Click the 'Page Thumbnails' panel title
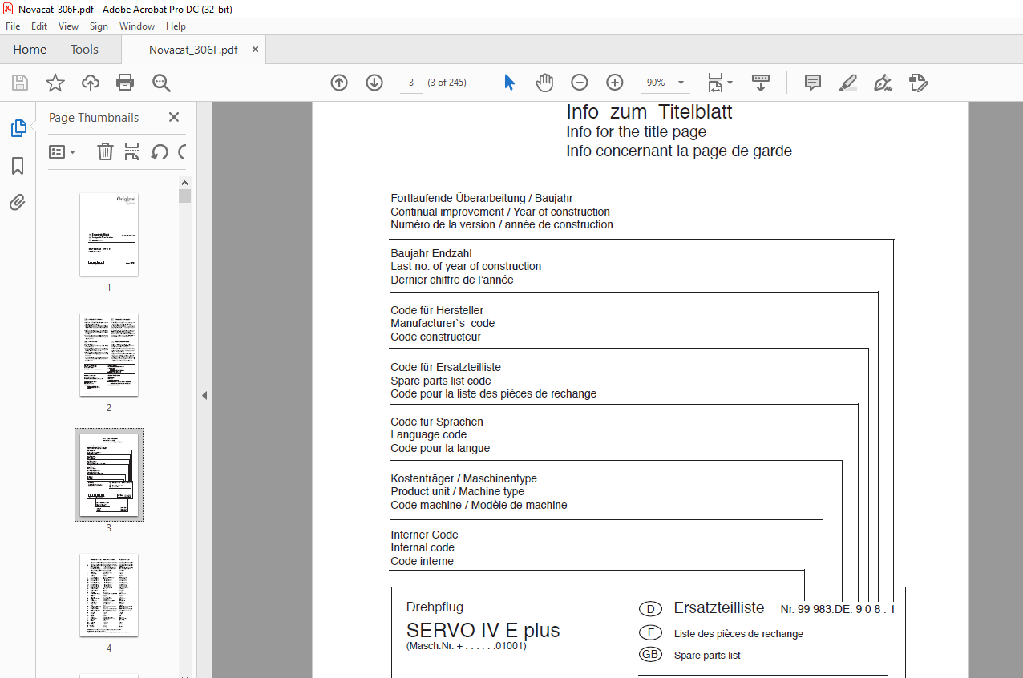Screen dimensions: 1023x678 94,118
